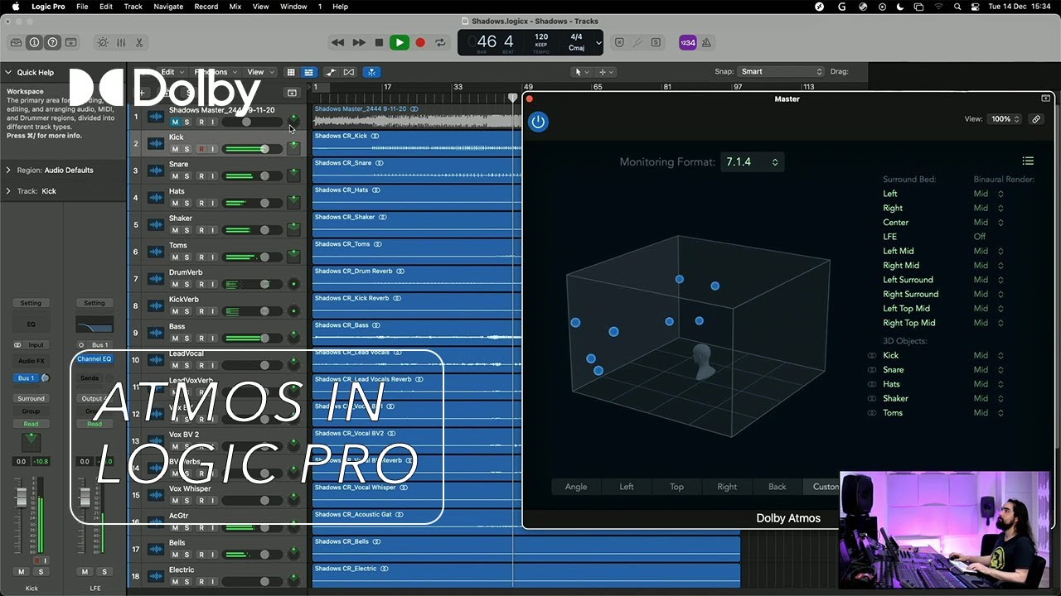Click the link icon in Master plugin header
This screenshot has height=596, width=1061.
tap(1036, 119)
